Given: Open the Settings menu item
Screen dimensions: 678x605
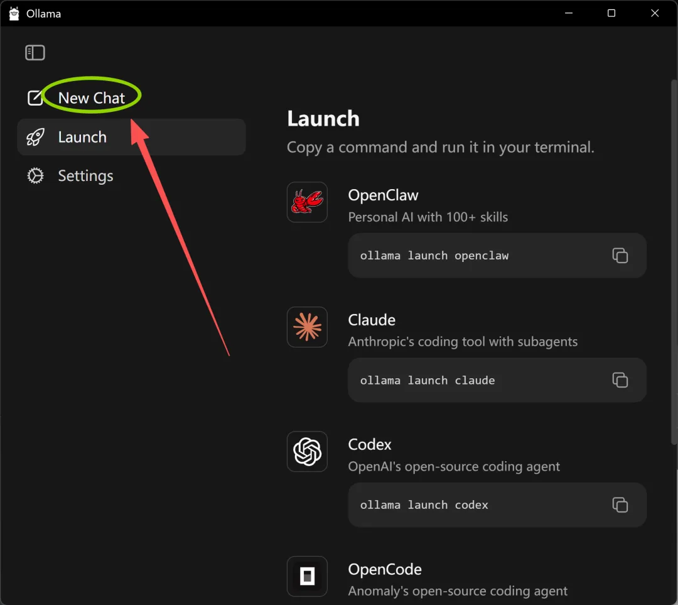Looking at the screenshot, I should pyautogui.click(x=85, y=176).
